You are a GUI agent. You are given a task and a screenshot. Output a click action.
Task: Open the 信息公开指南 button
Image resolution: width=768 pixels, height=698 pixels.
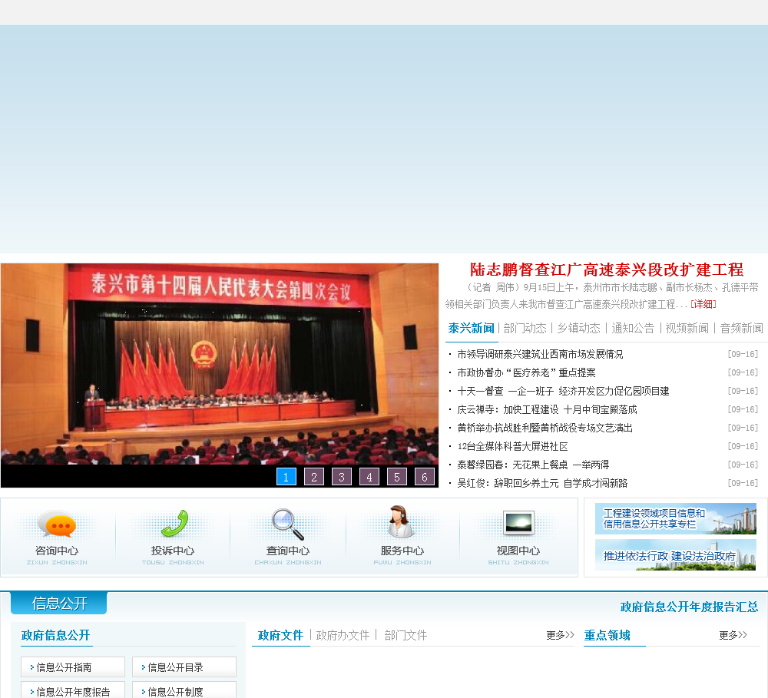coord(73,667)
